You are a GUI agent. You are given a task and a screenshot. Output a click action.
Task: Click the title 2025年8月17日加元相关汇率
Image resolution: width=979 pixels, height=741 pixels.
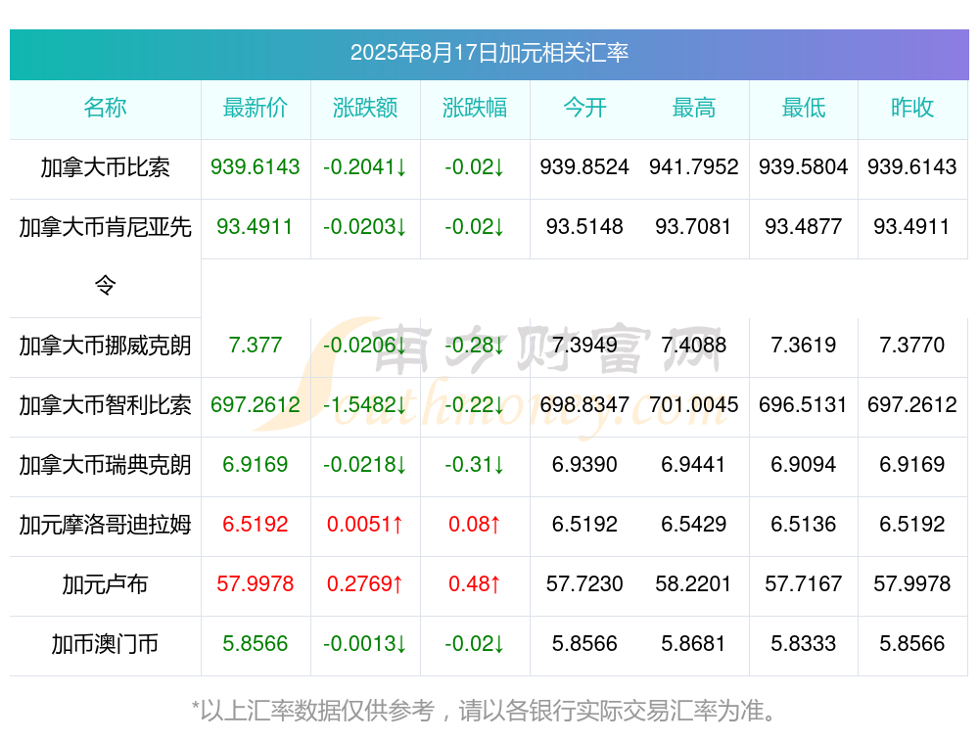pos(489,53)
